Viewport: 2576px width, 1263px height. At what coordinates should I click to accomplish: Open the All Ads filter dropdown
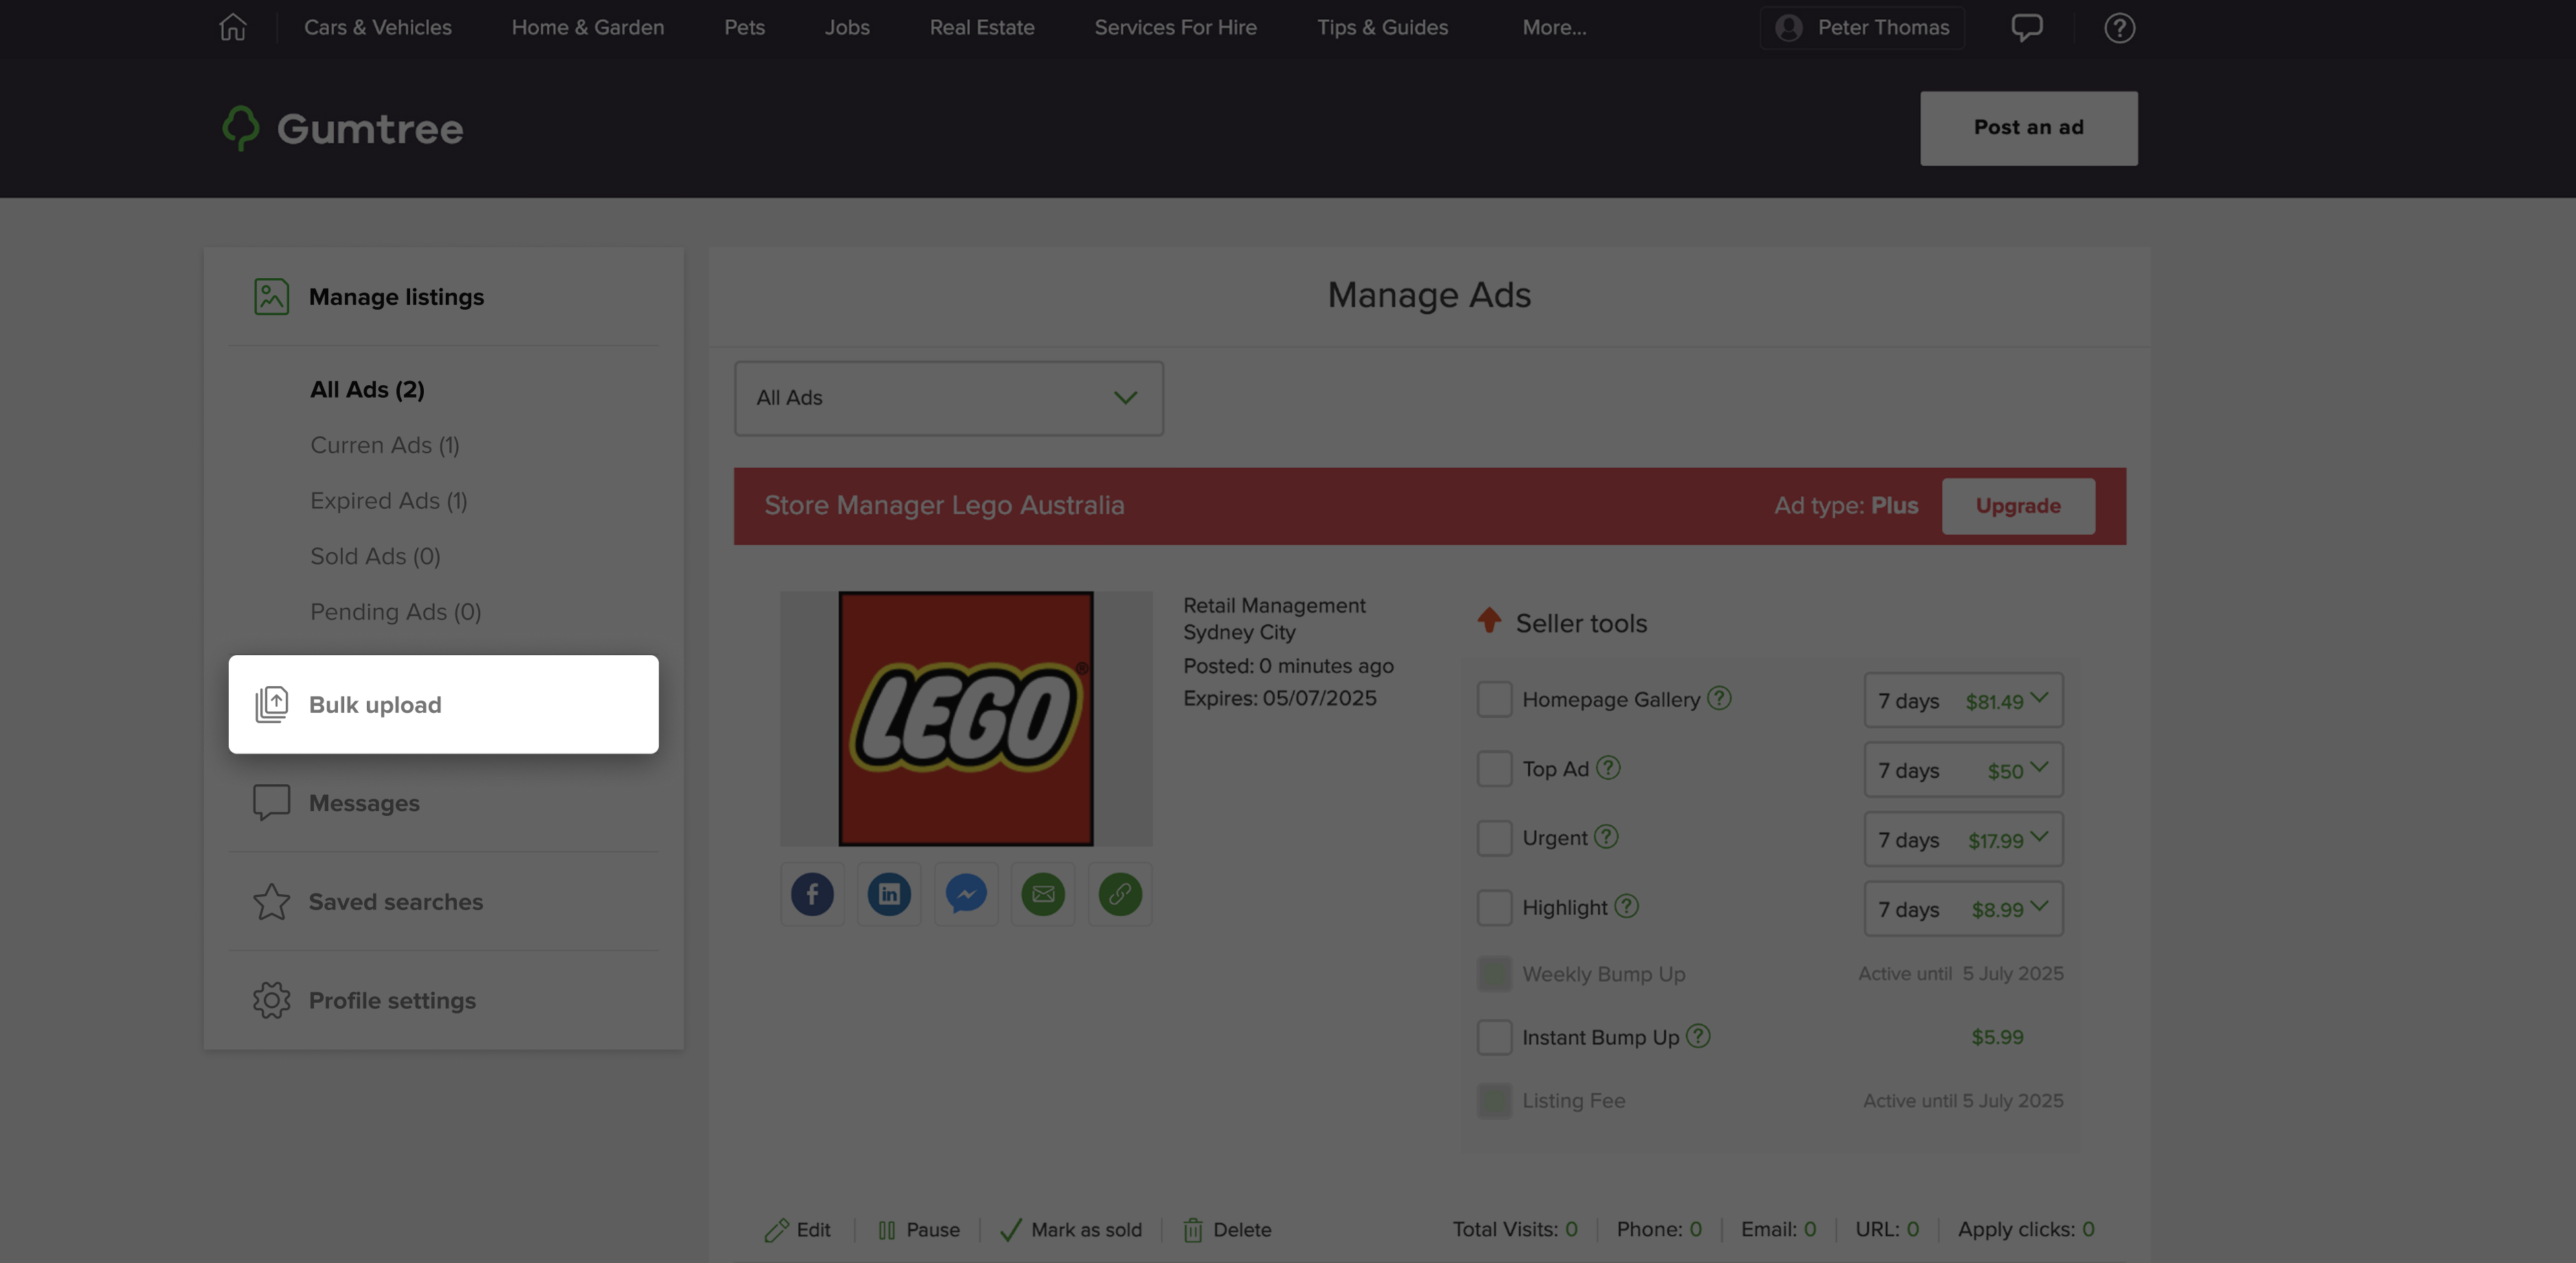(949, 398)
